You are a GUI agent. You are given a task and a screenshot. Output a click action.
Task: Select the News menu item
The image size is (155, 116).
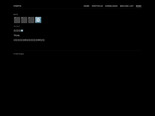click(139, 6)
